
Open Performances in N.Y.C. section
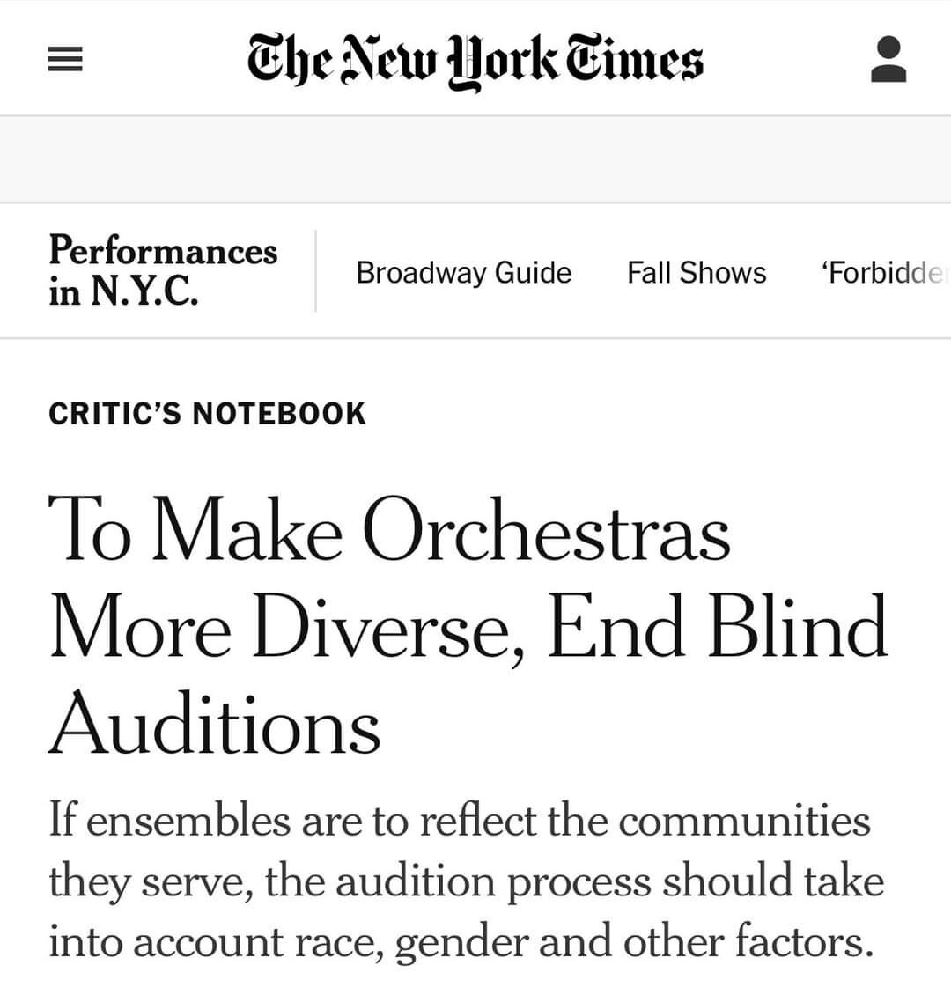pyautogui.click(x=162, y=270)
